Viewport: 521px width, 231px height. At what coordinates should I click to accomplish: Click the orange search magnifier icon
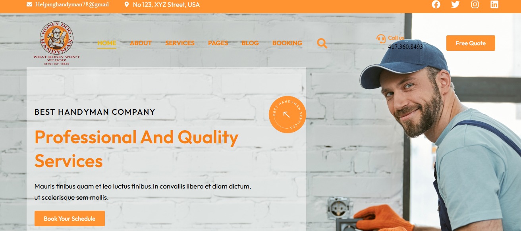(x=322, y=43)
